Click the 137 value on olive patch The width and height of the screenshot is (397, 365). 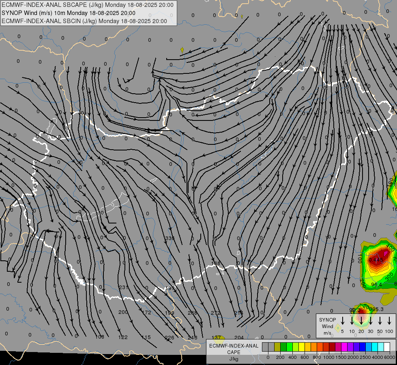click(x=216, y=337)
